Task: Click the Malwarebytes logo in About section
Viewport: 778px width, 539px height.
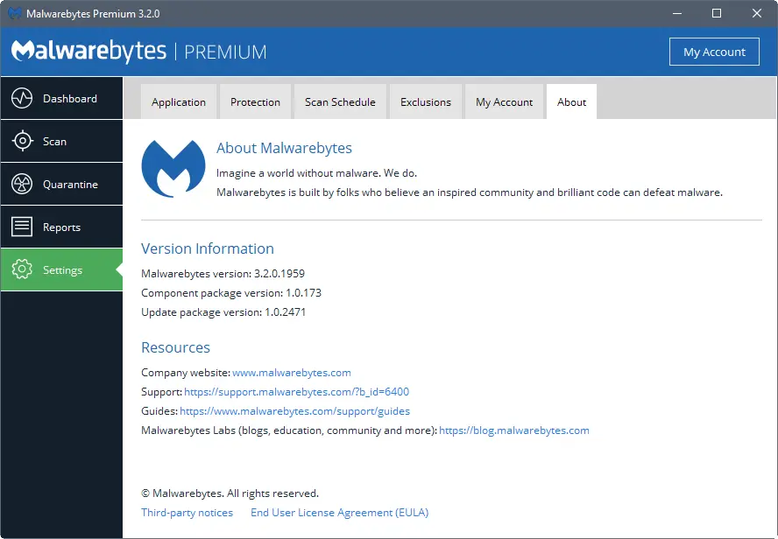Action: point(173,168)
